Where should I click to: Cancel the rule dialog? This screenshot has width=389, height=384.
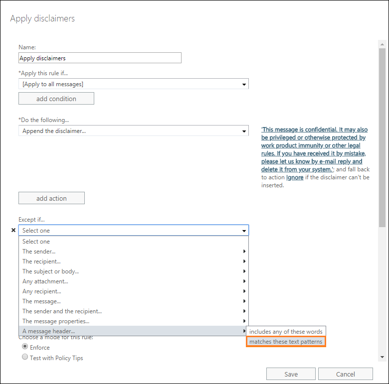point(345,374)
